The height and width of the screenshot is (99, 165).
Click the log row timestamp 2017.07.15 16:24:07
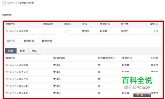tap(17, 93)
